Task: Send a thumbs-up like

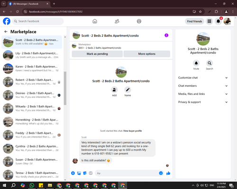Action: (168, 173)
